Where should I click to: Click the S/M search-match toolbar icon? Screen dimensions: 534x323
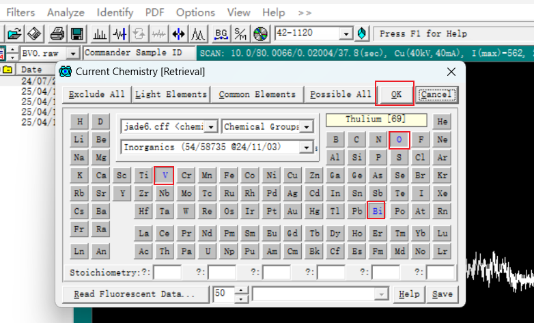[240, 34]
